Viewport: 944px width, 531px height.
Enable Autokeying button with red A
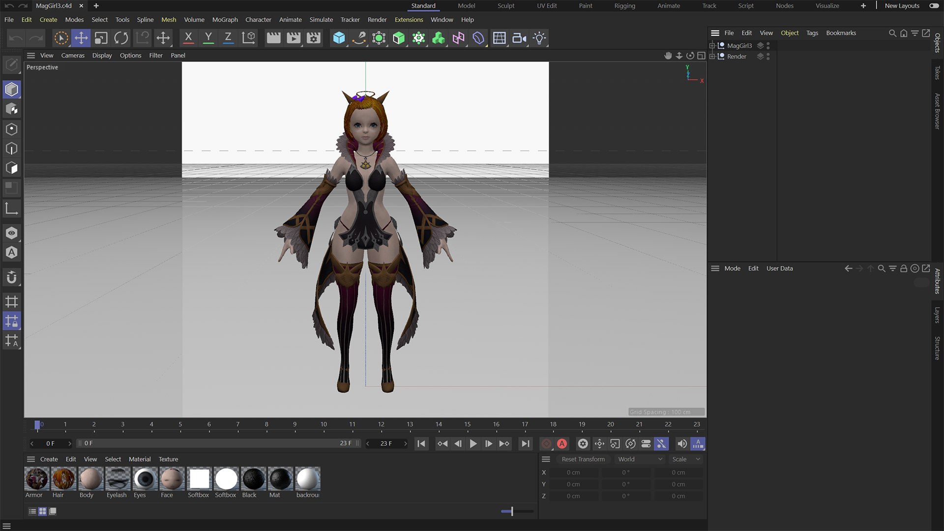(562, 444)
